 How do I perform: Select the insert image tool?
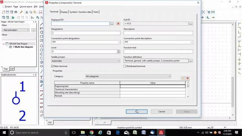(x=42, y=81)
